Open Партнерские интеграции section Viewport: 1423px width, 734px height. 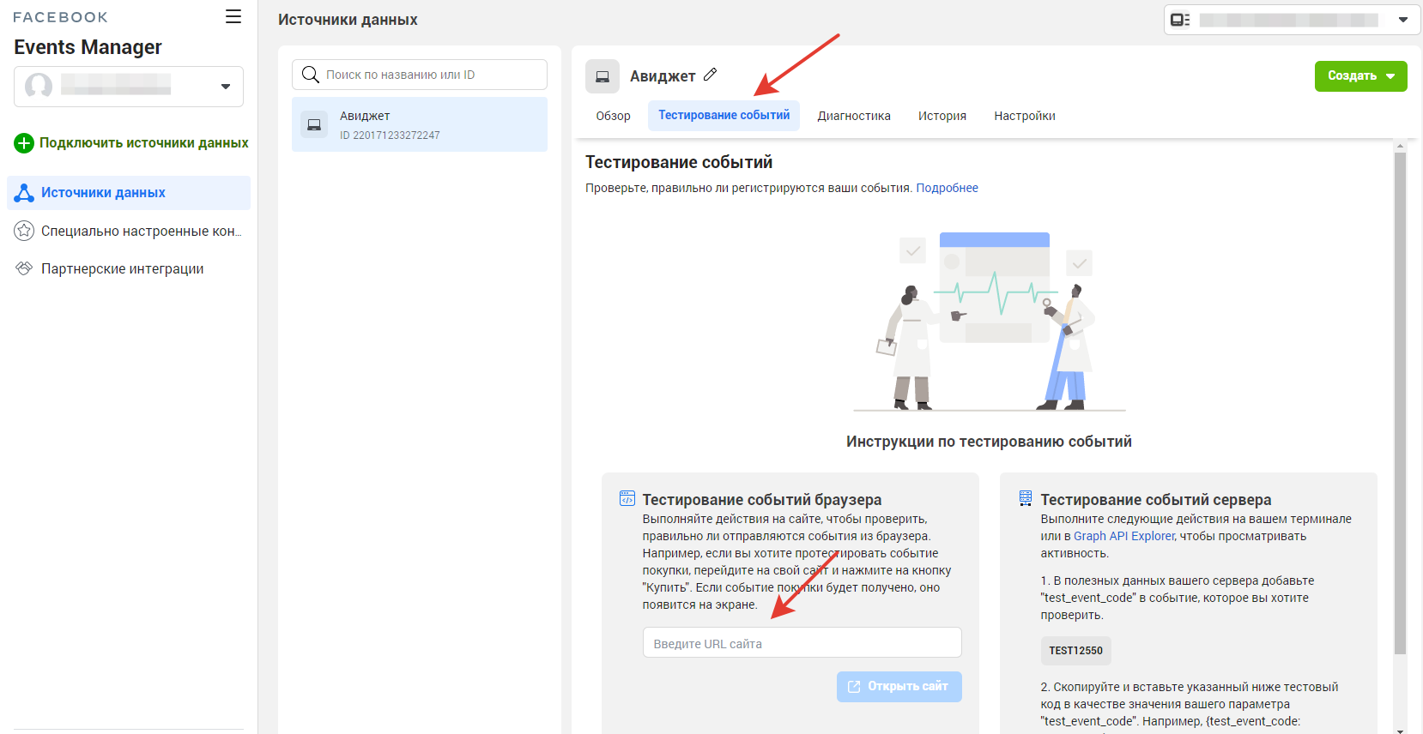pos(129,268)
